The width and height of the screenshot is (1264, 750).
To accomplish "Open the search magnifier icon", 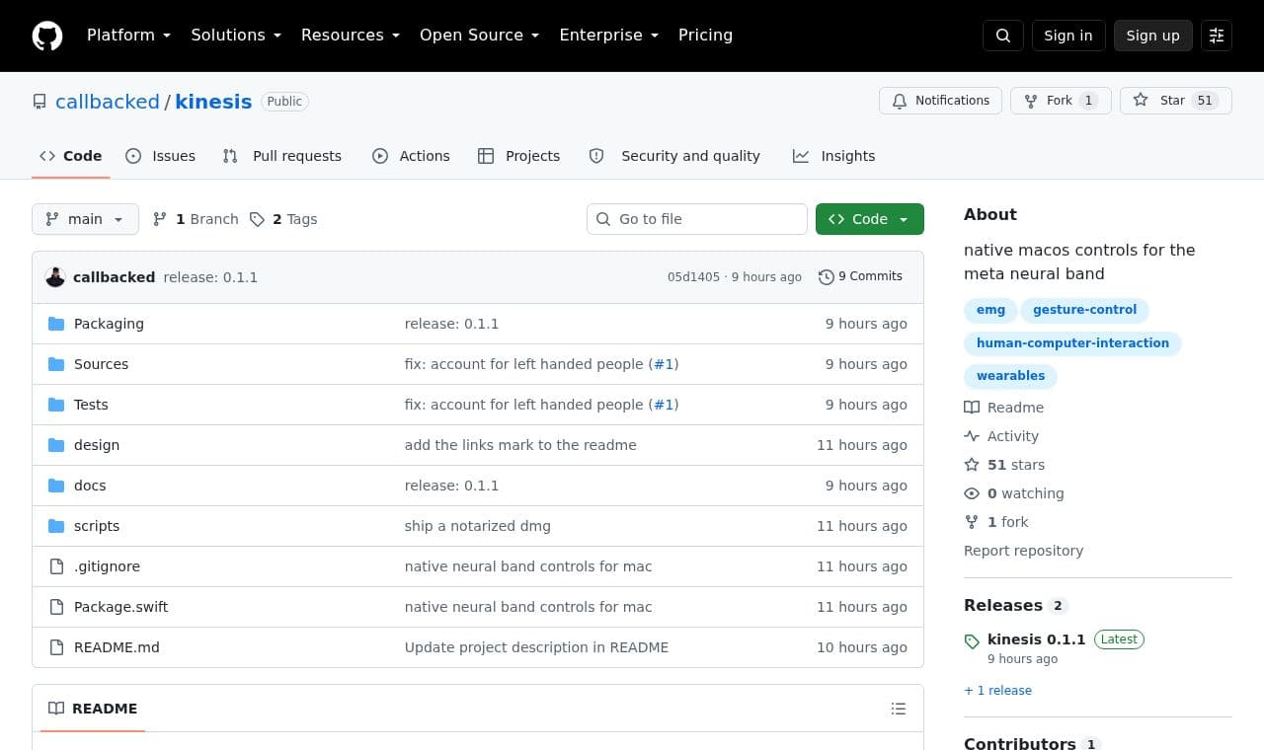I will pyautogui.click(x=1003, y=36).
